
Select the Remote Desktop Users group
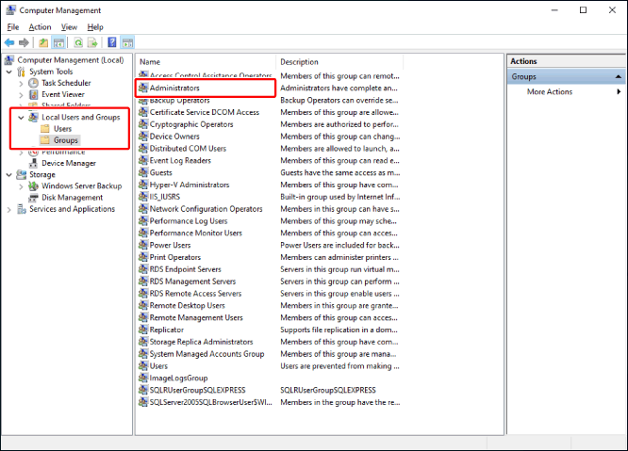pyautogui.click(x=187, y=305)
